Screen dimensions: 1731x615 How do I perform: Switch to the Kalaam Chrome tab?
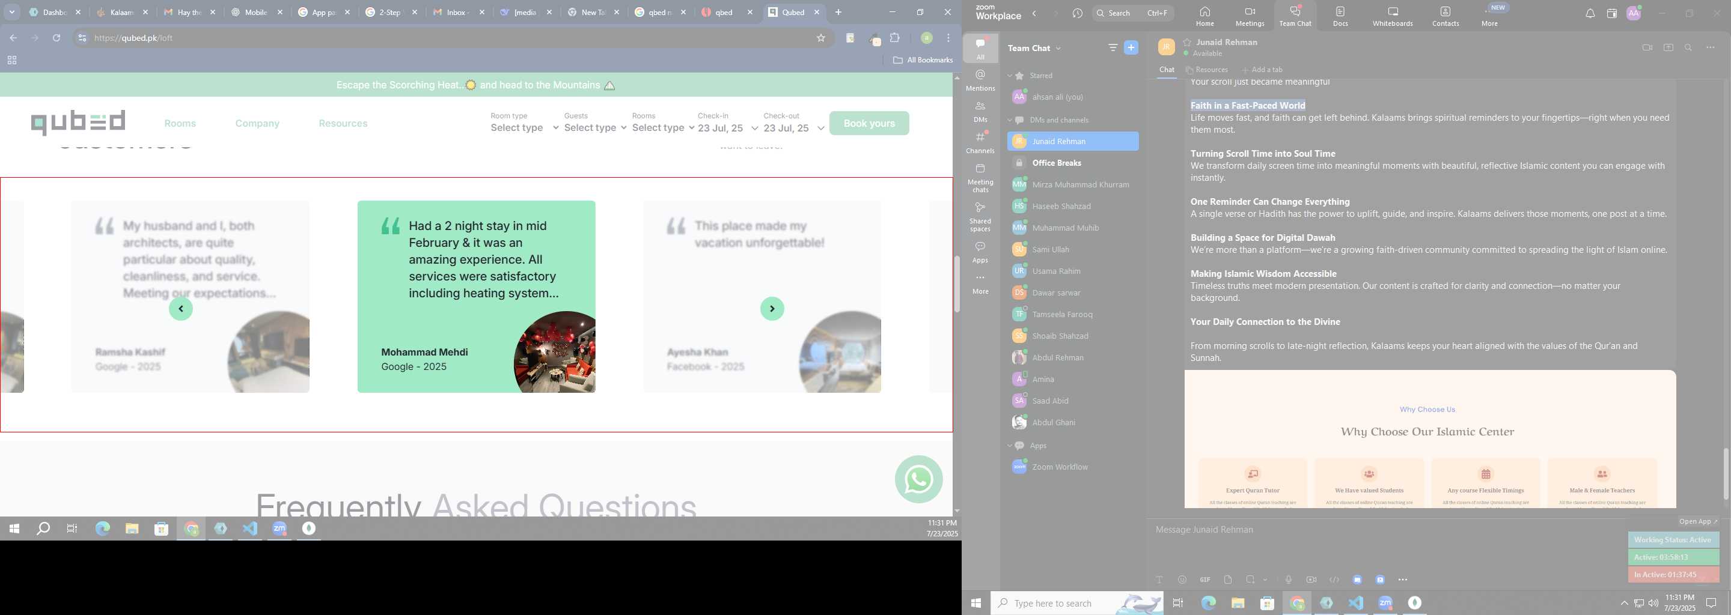tap(121, 12)
